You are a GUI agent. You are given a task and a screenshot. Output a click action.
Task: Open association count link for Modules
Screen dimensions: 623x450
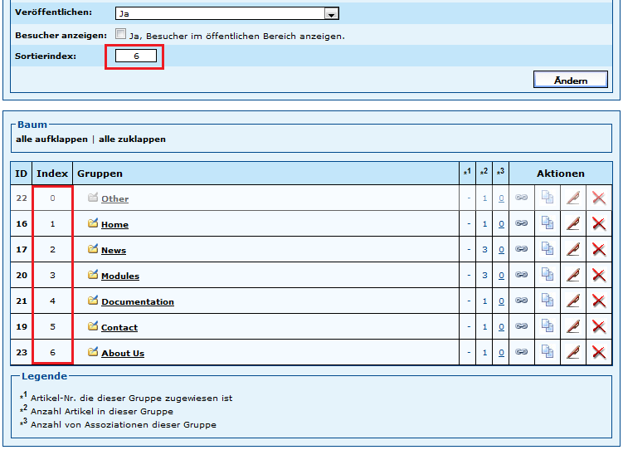(500, 276)
